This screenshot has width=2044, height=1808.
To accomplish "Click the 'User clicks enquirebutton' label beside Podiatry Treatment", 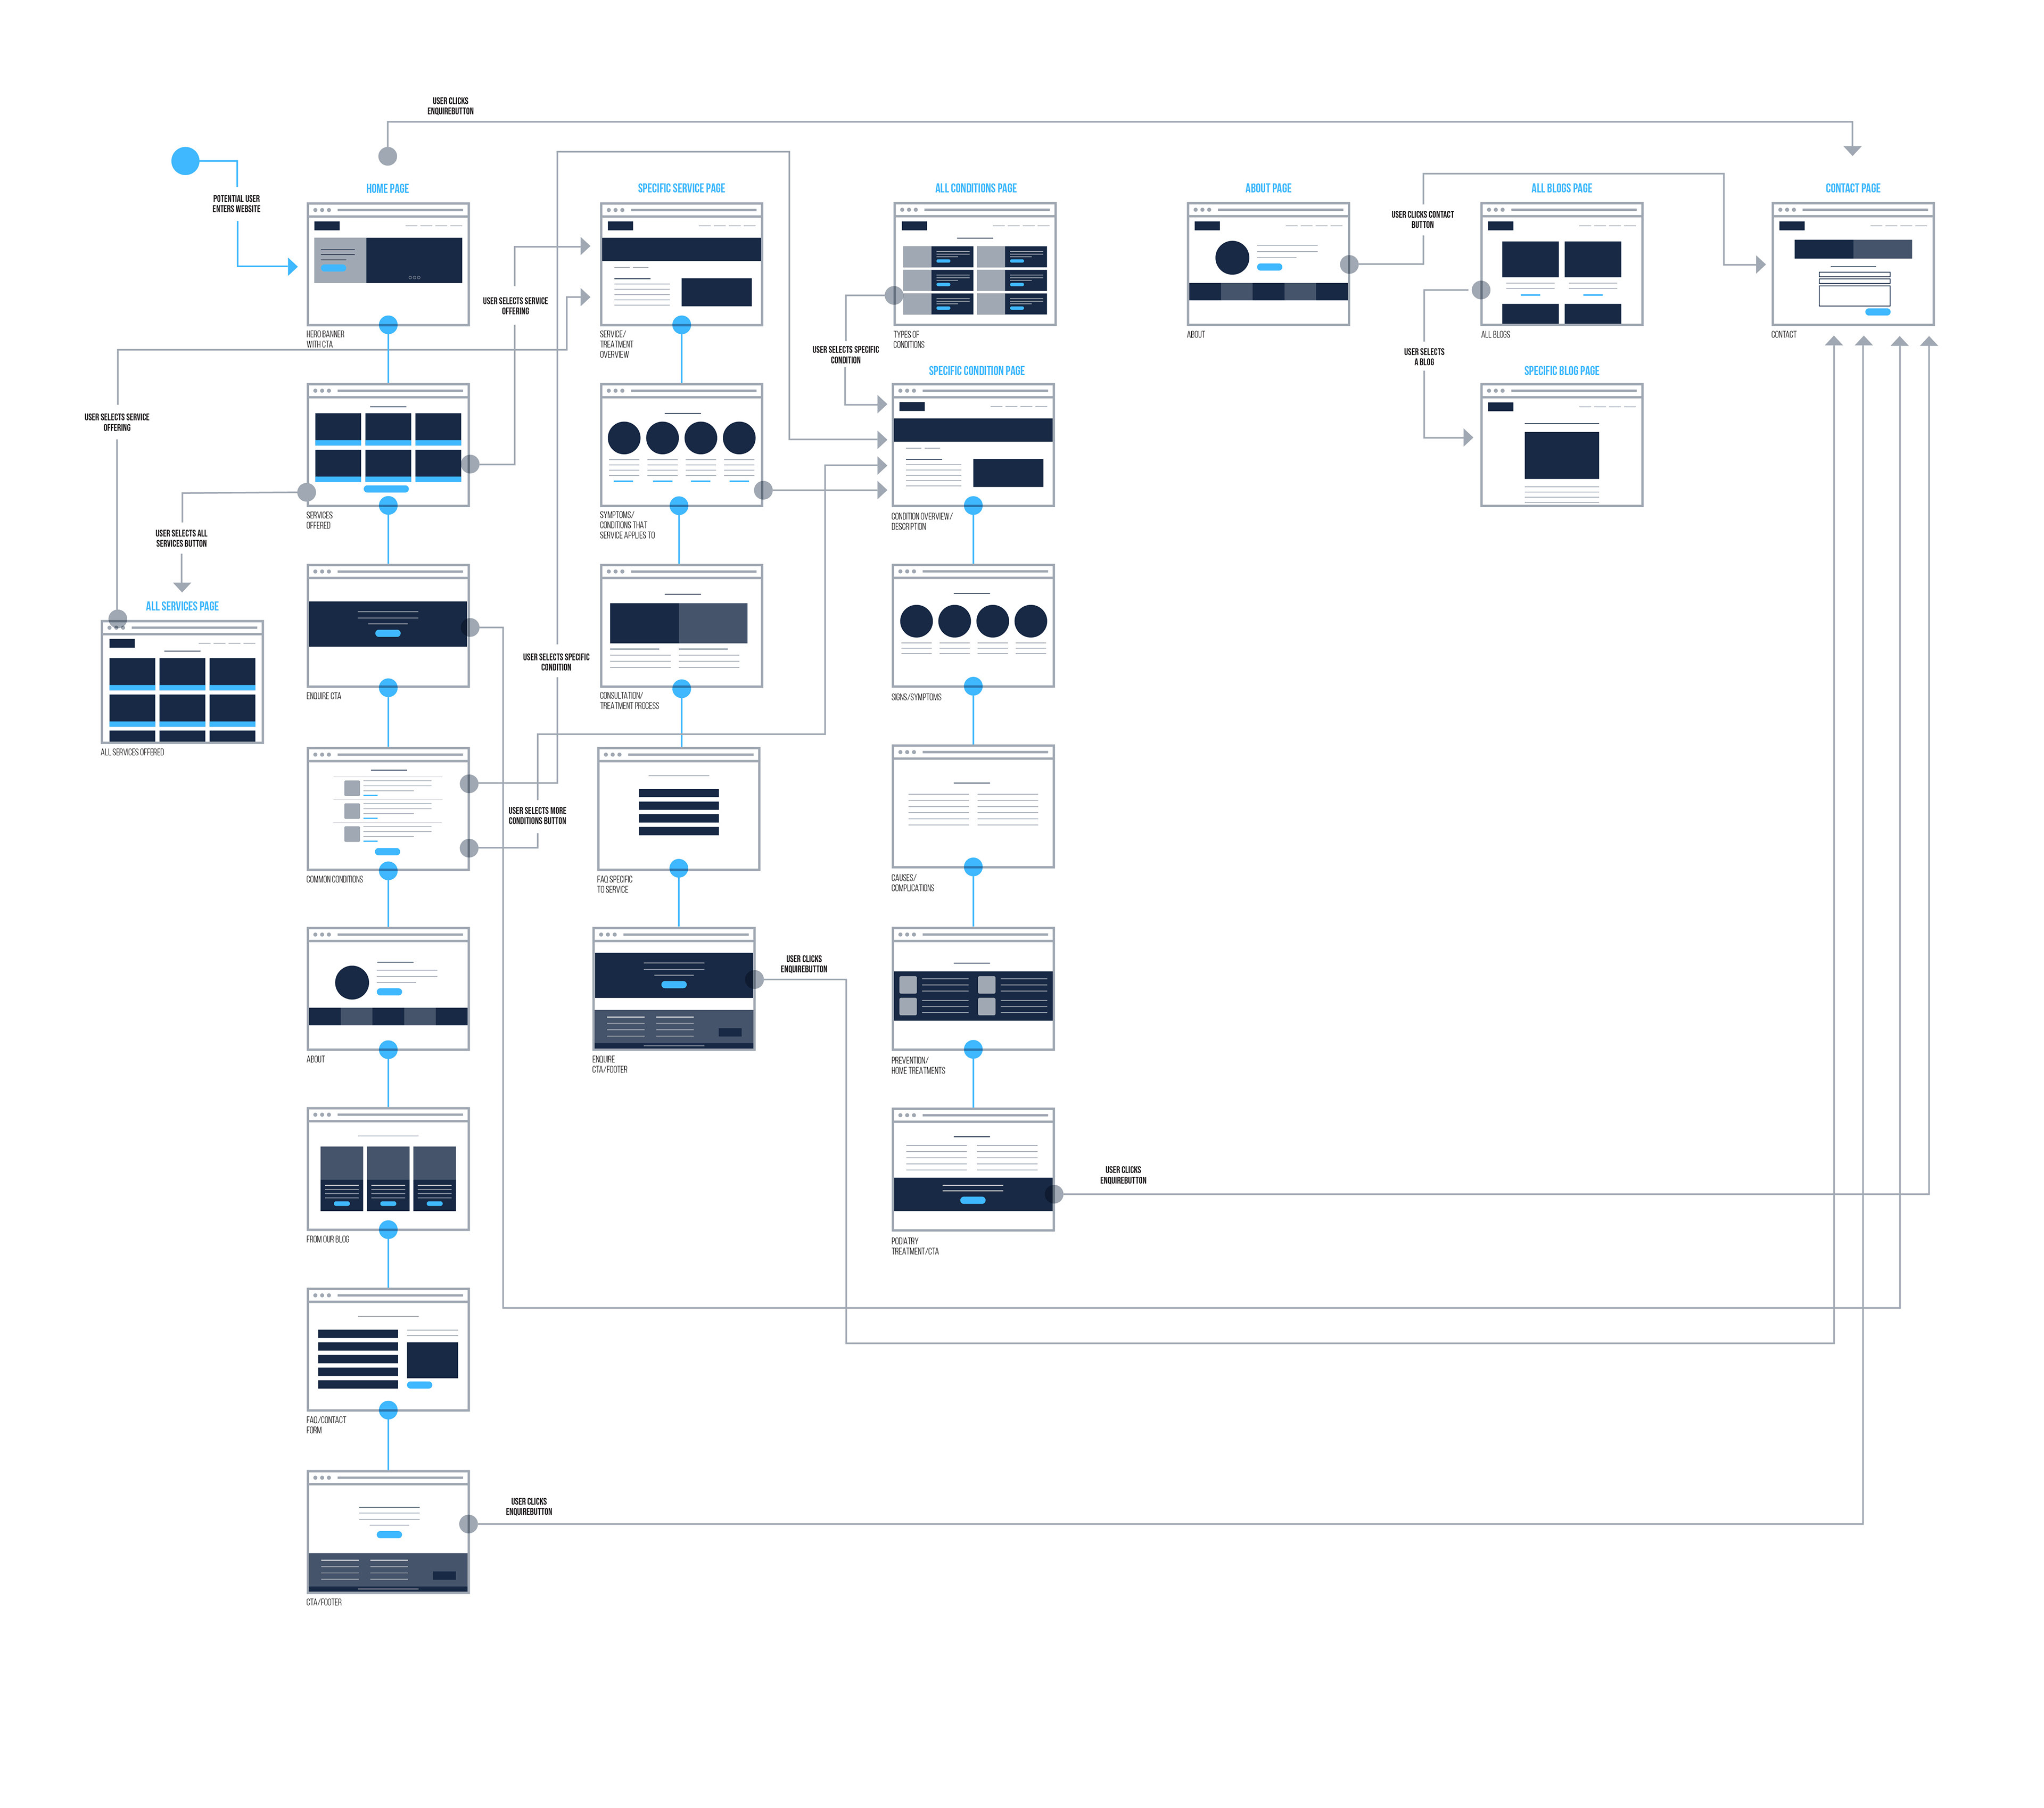I will tap(1123, 1175).
